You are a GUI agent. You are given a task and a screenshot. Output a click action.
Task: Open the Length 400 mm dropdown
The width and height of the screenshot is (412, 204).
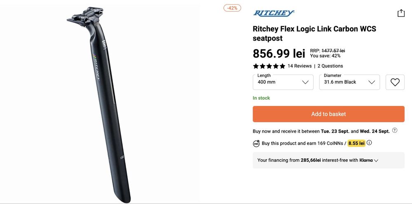(x=283, y=82)
